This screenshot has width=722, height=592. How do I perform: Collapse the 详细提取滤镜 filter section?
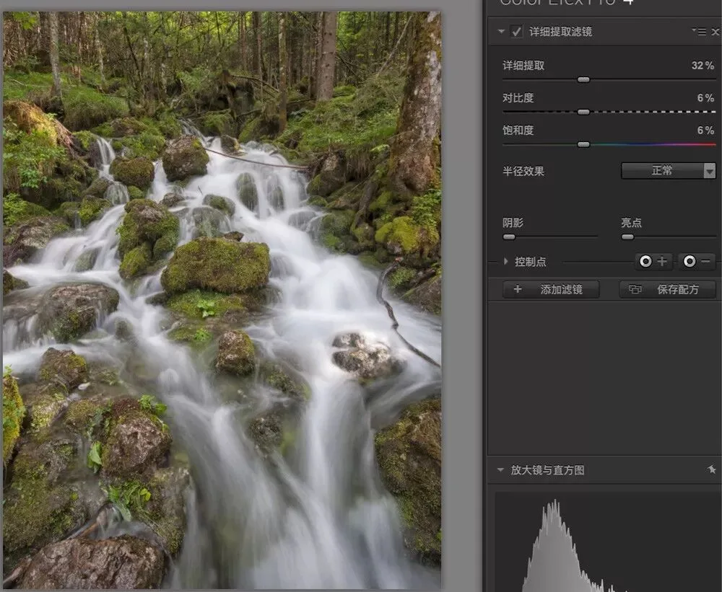501,31
